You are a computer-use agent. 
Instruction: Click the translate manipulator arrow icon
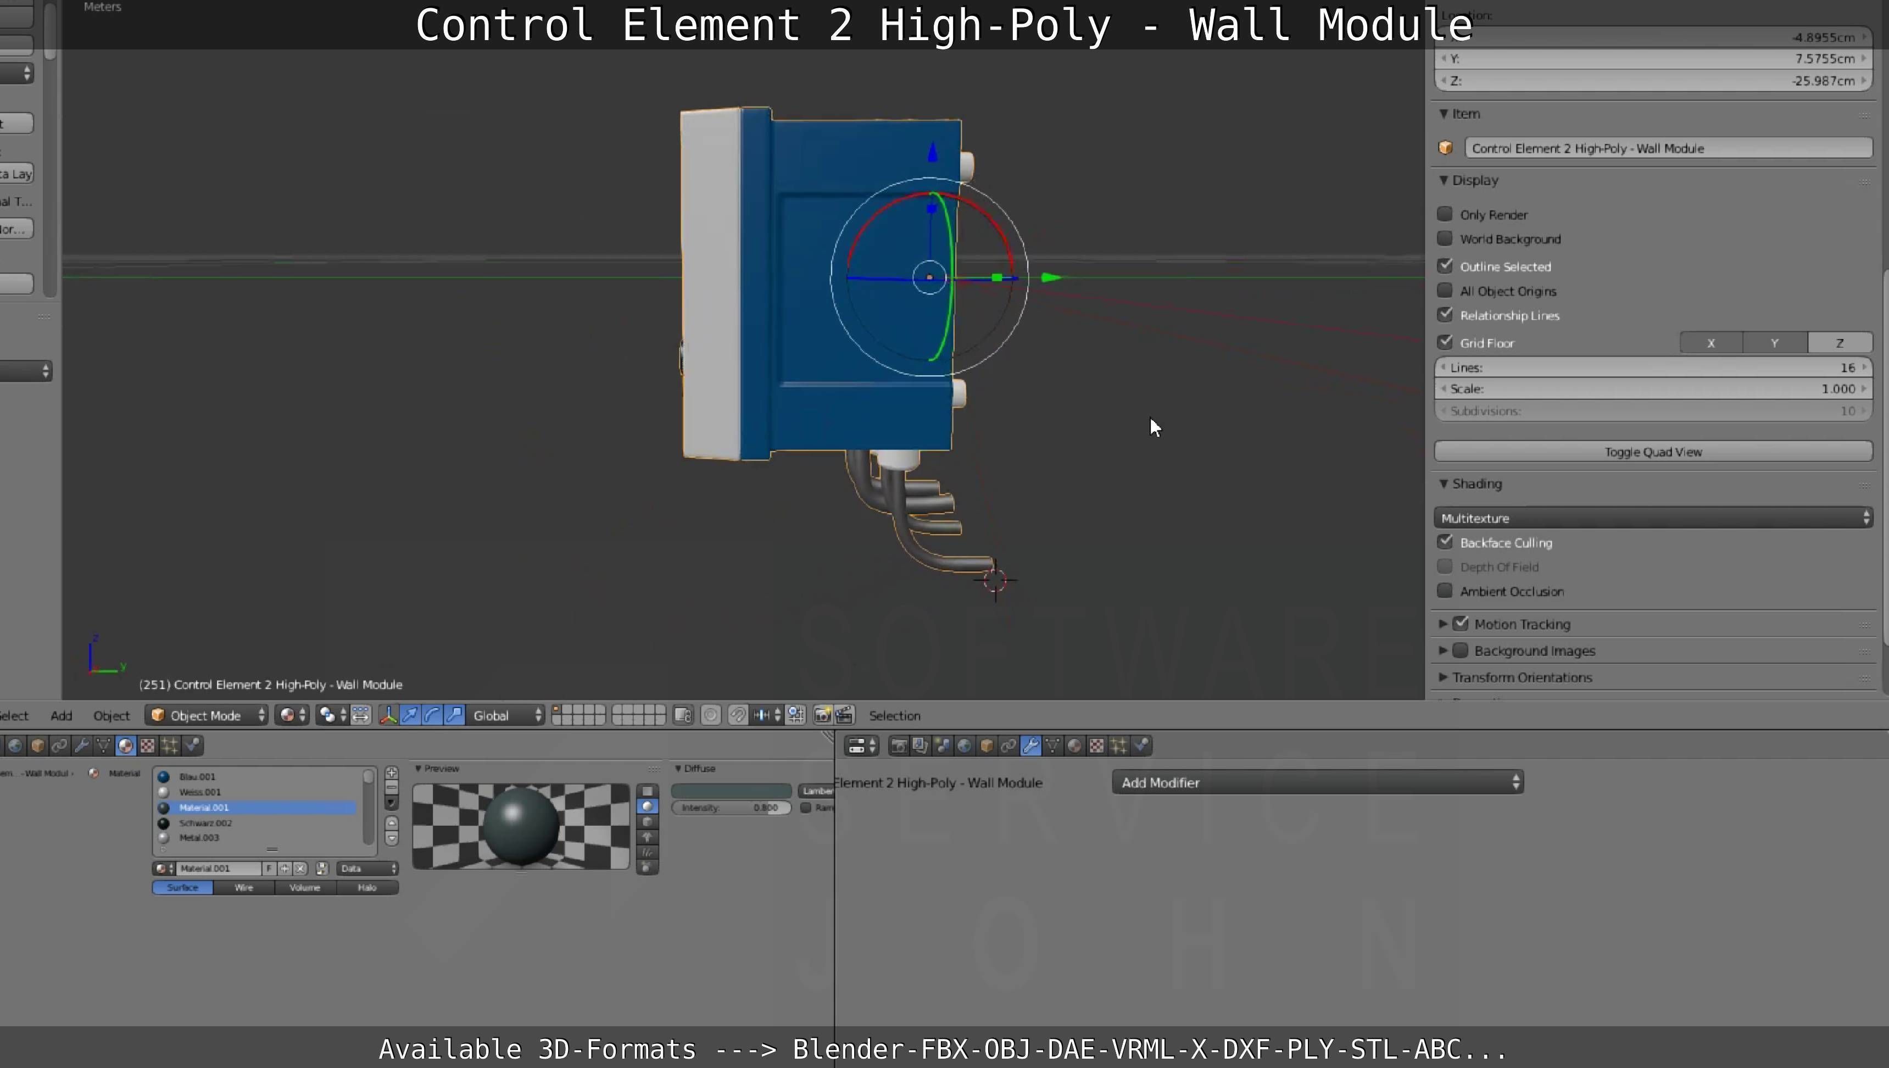point(411,715)
